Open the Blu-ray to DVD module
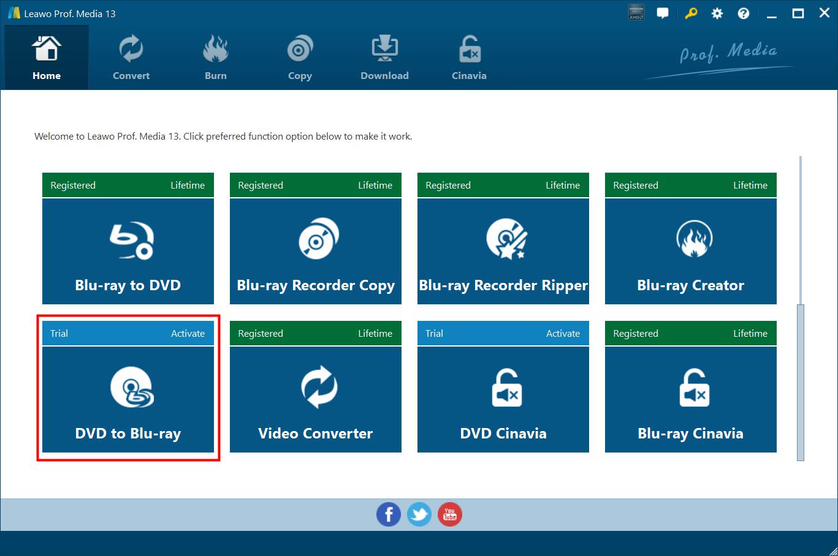838x556 pixels. pos(128,251)
